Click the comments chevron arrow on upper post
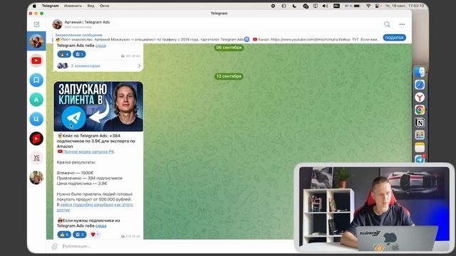Image resolution: width=456 pixels, height=256 pixels. 140,66
